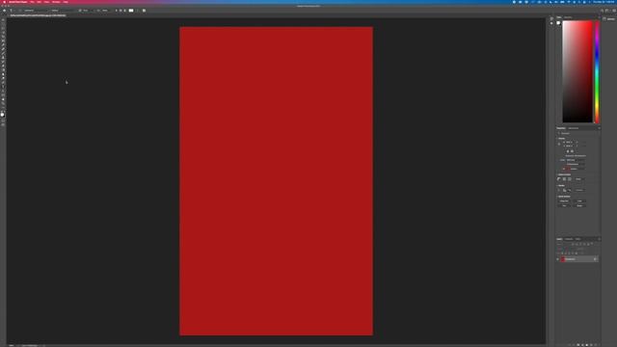Toggle rulers in Rulers & Grids section
Screen dimensions: 617x347
(559, 179)
